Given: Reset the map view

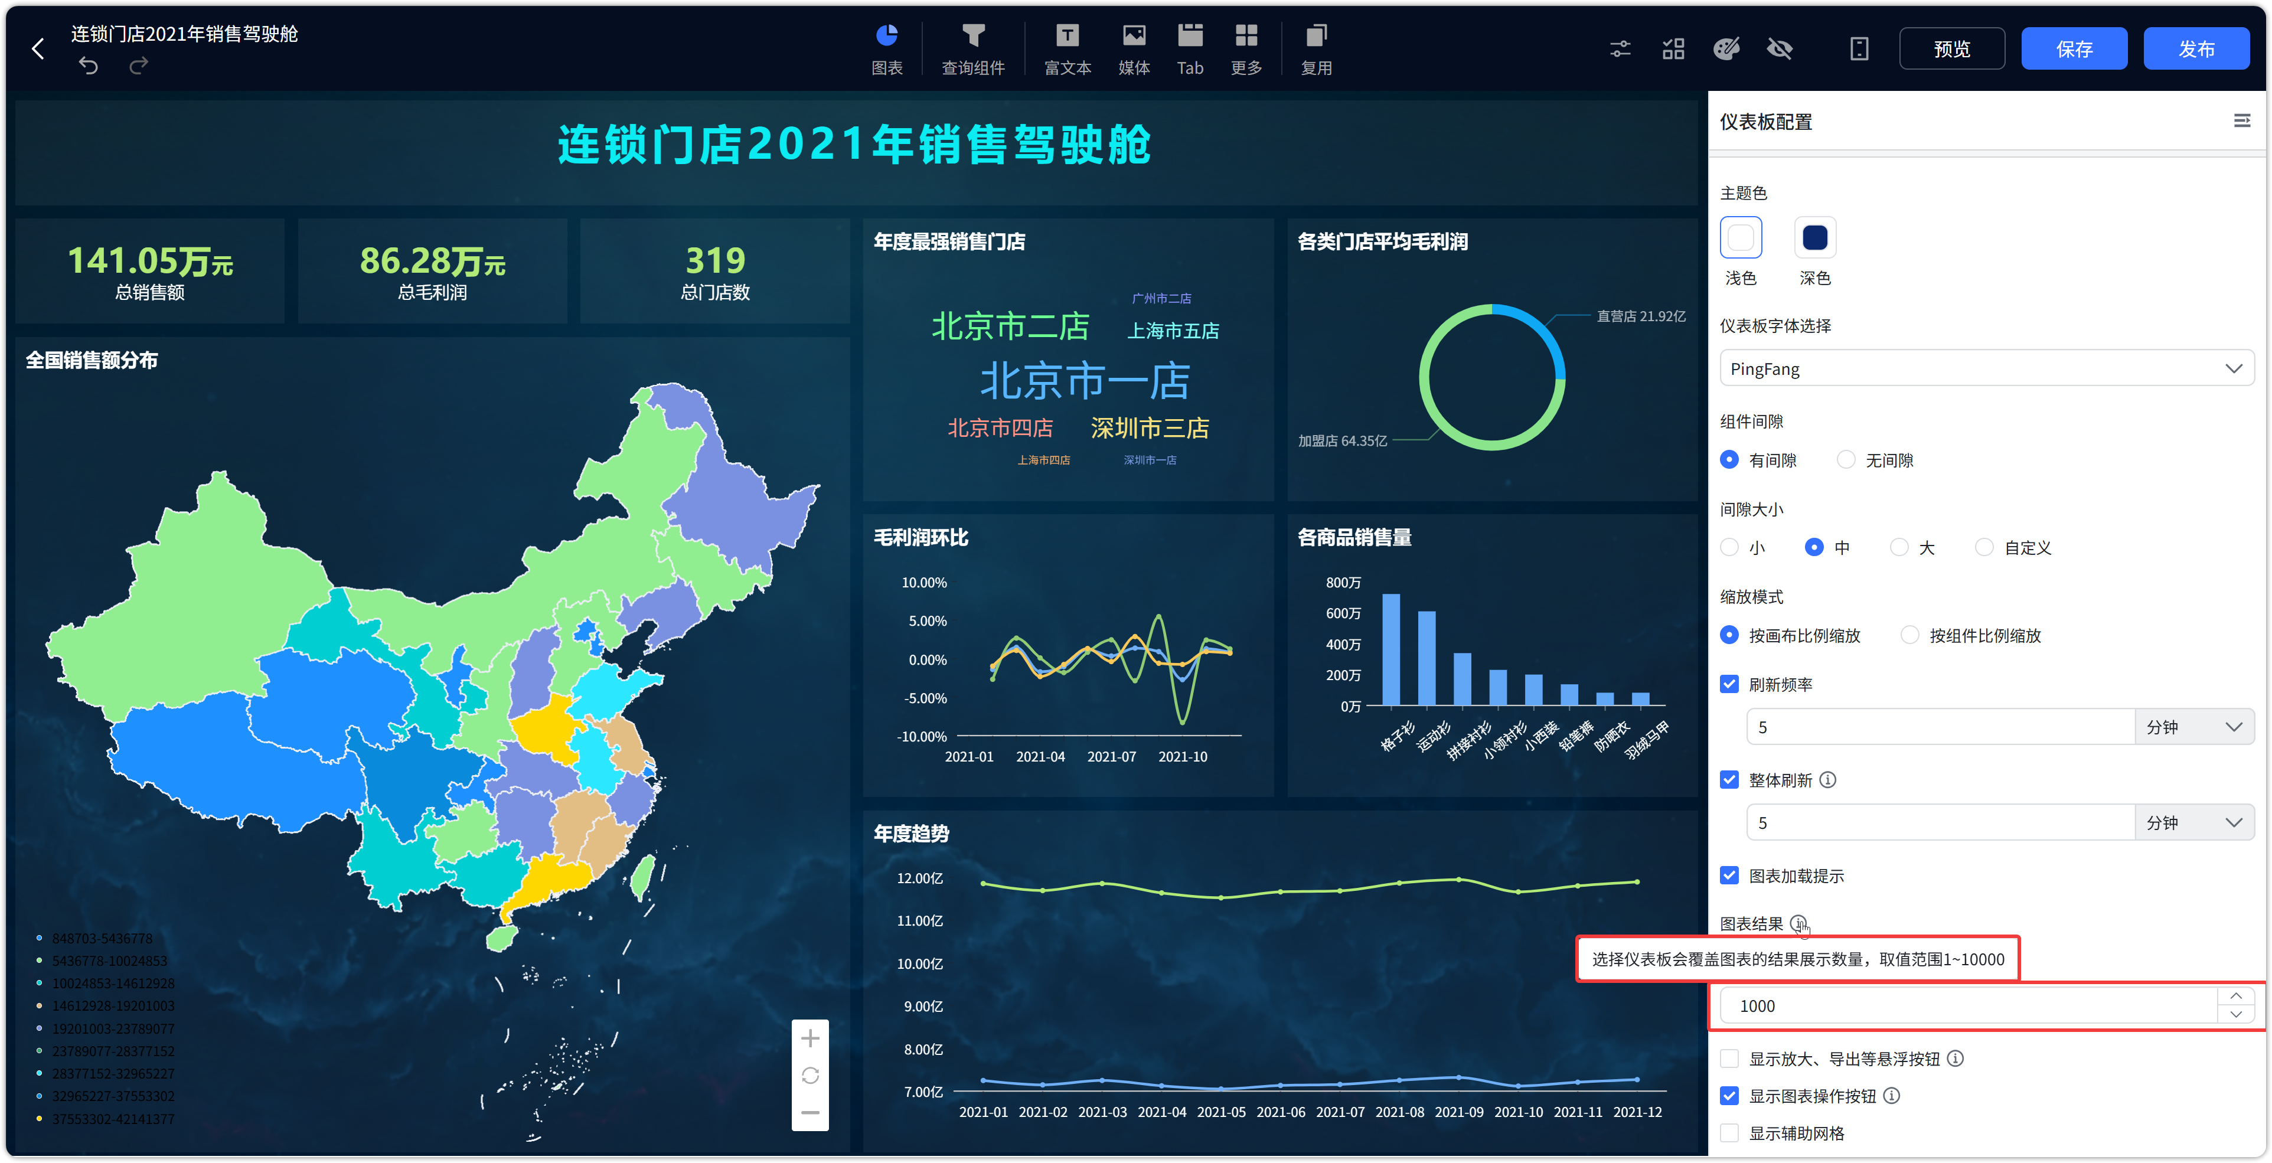Looking at the screenshot, I should 809,1076.
